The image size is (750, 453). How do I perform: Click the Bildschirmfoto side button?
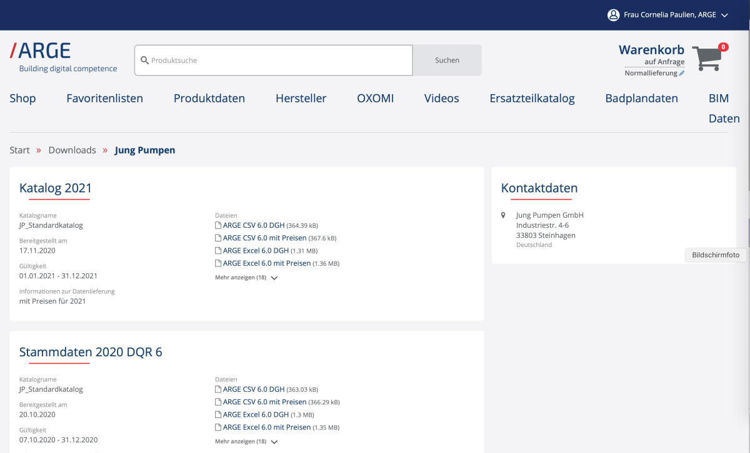pos(716,255)
